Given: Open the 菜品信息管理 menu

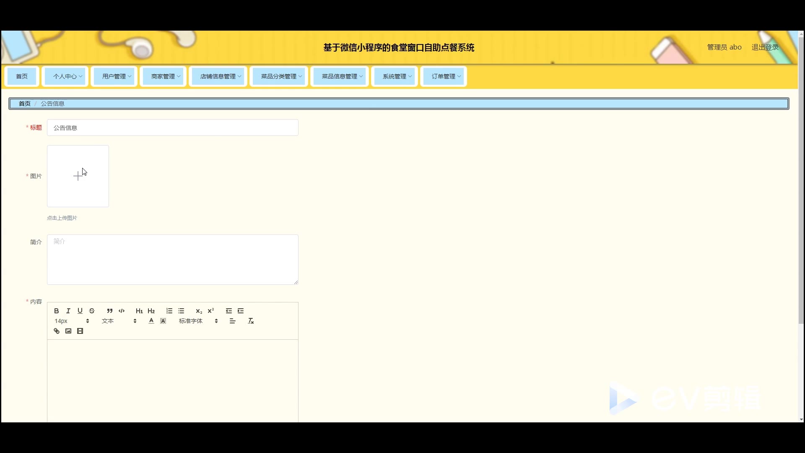Looking at the screenshot, I should (340, 76).
